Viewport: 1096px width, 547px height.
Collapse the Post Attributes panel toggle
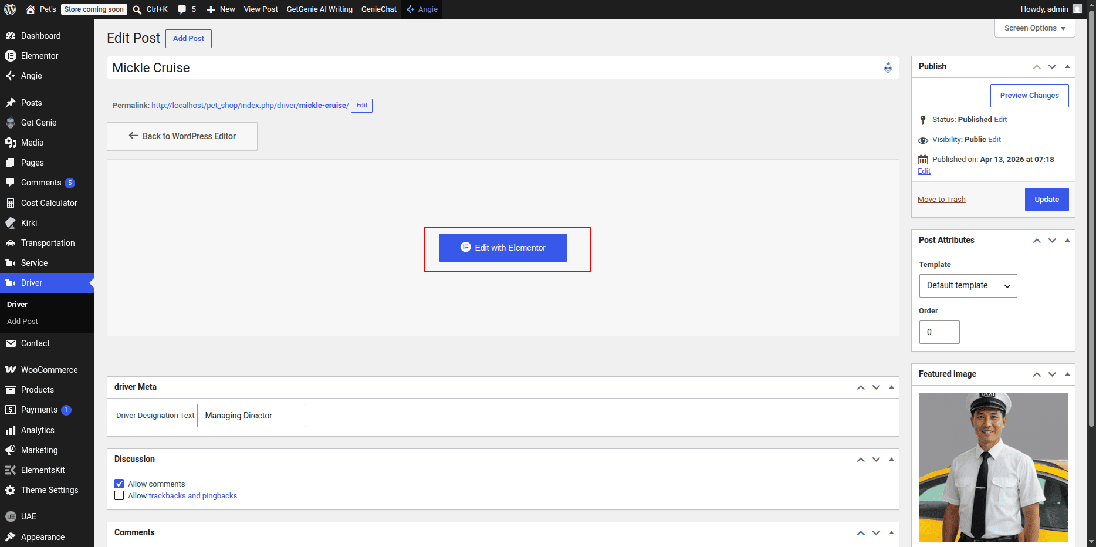[1067, 240]
